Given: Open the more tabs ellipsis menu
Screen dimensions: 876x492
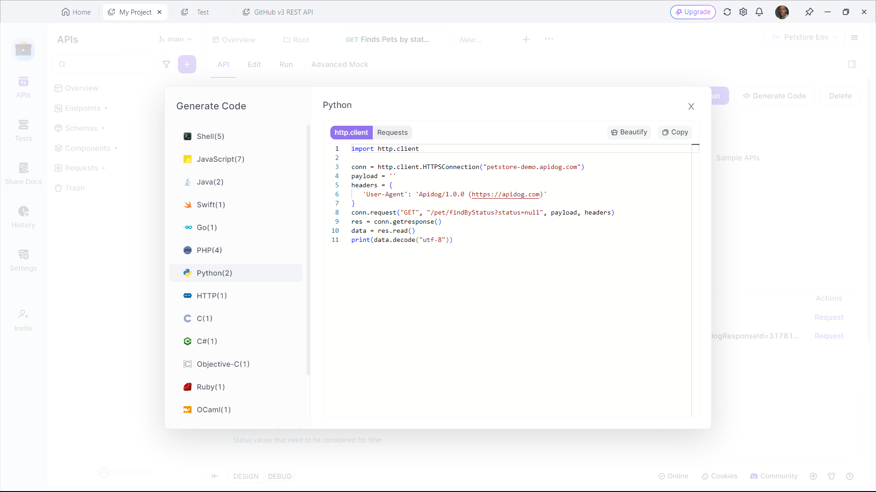Looking at the screenshot, I should (x=549, y=39).
